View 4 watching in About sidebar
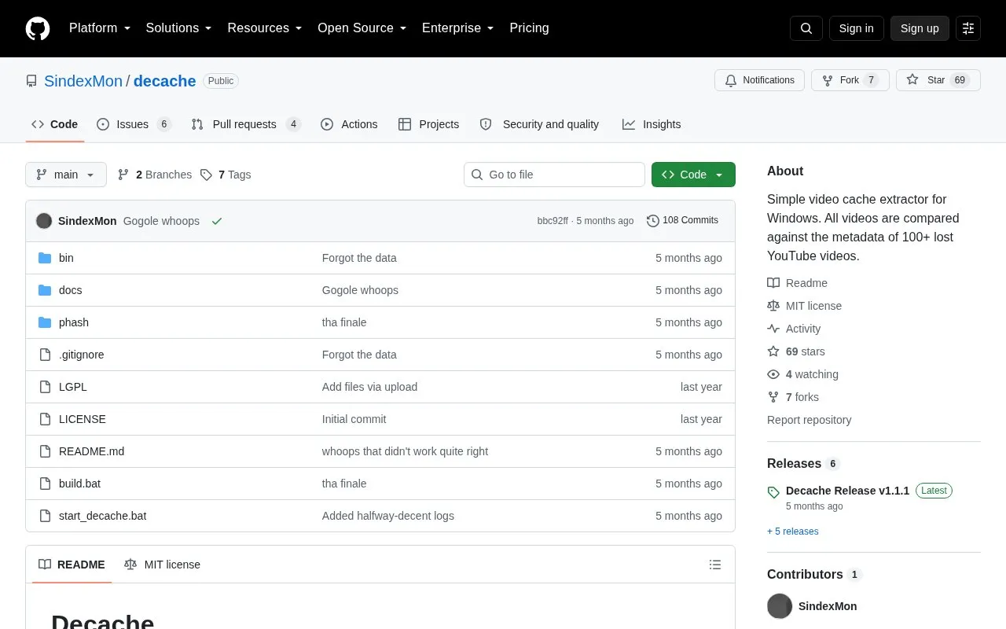 click(x=802, y=374)
